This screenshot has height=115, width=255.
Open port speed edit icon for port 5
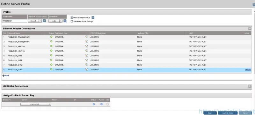(87, 55)
